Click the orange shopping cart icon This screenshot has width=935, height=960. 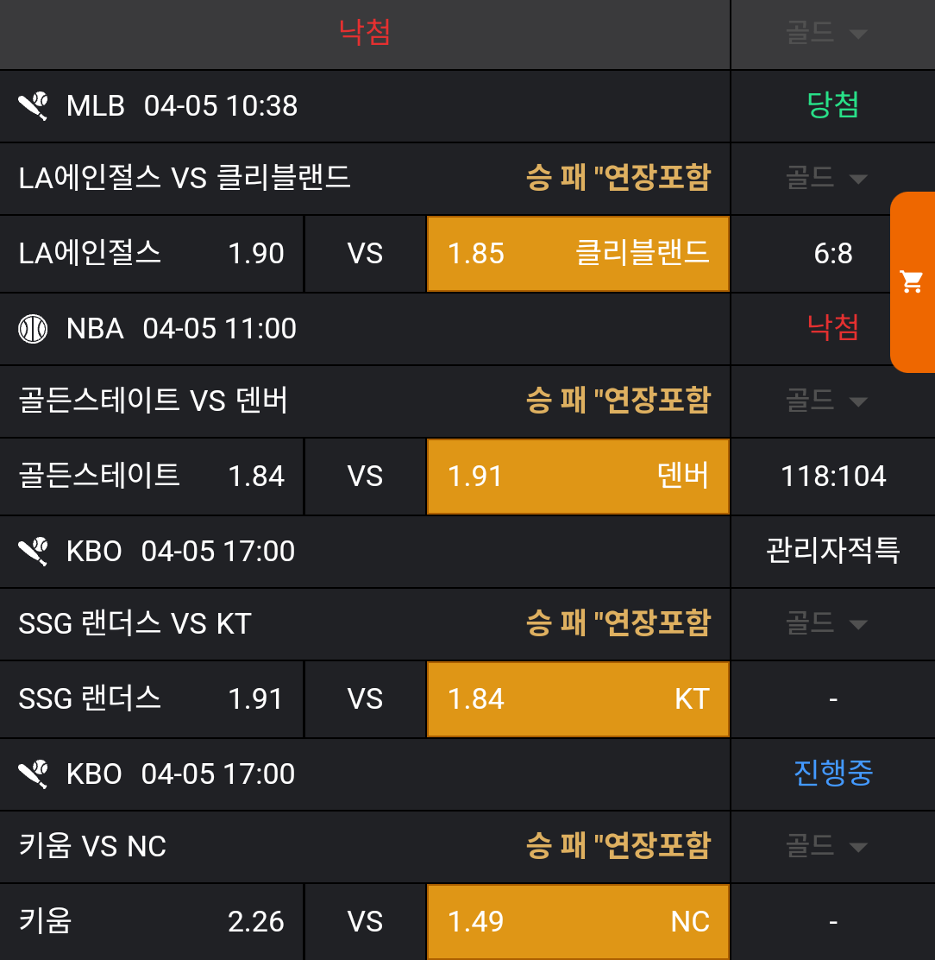click(x=912, y=281)
